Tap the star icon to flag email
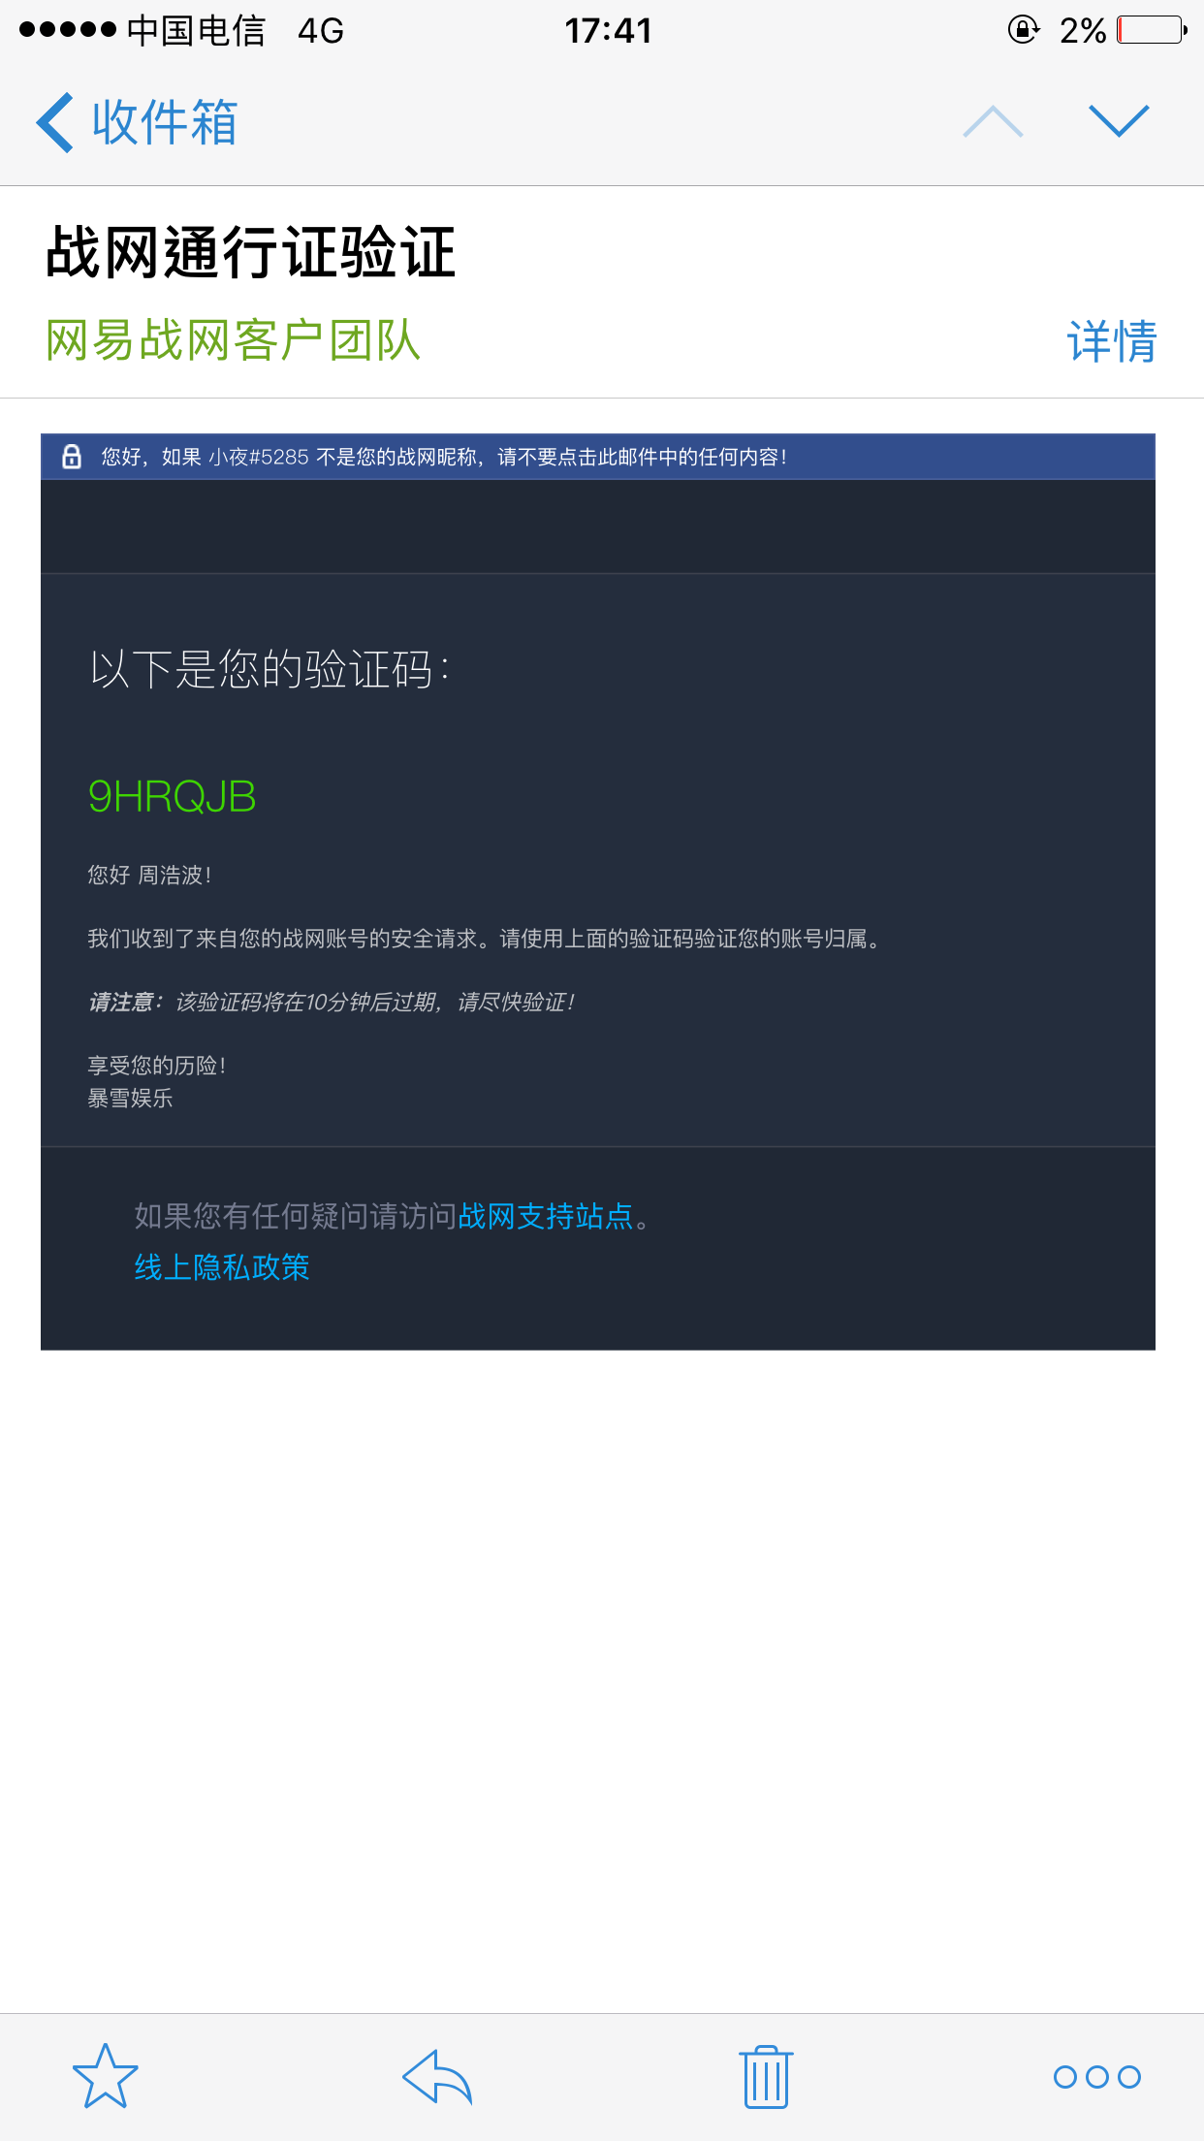The width and height of the screenshot is (1204, 2141). pos(106,2076)
